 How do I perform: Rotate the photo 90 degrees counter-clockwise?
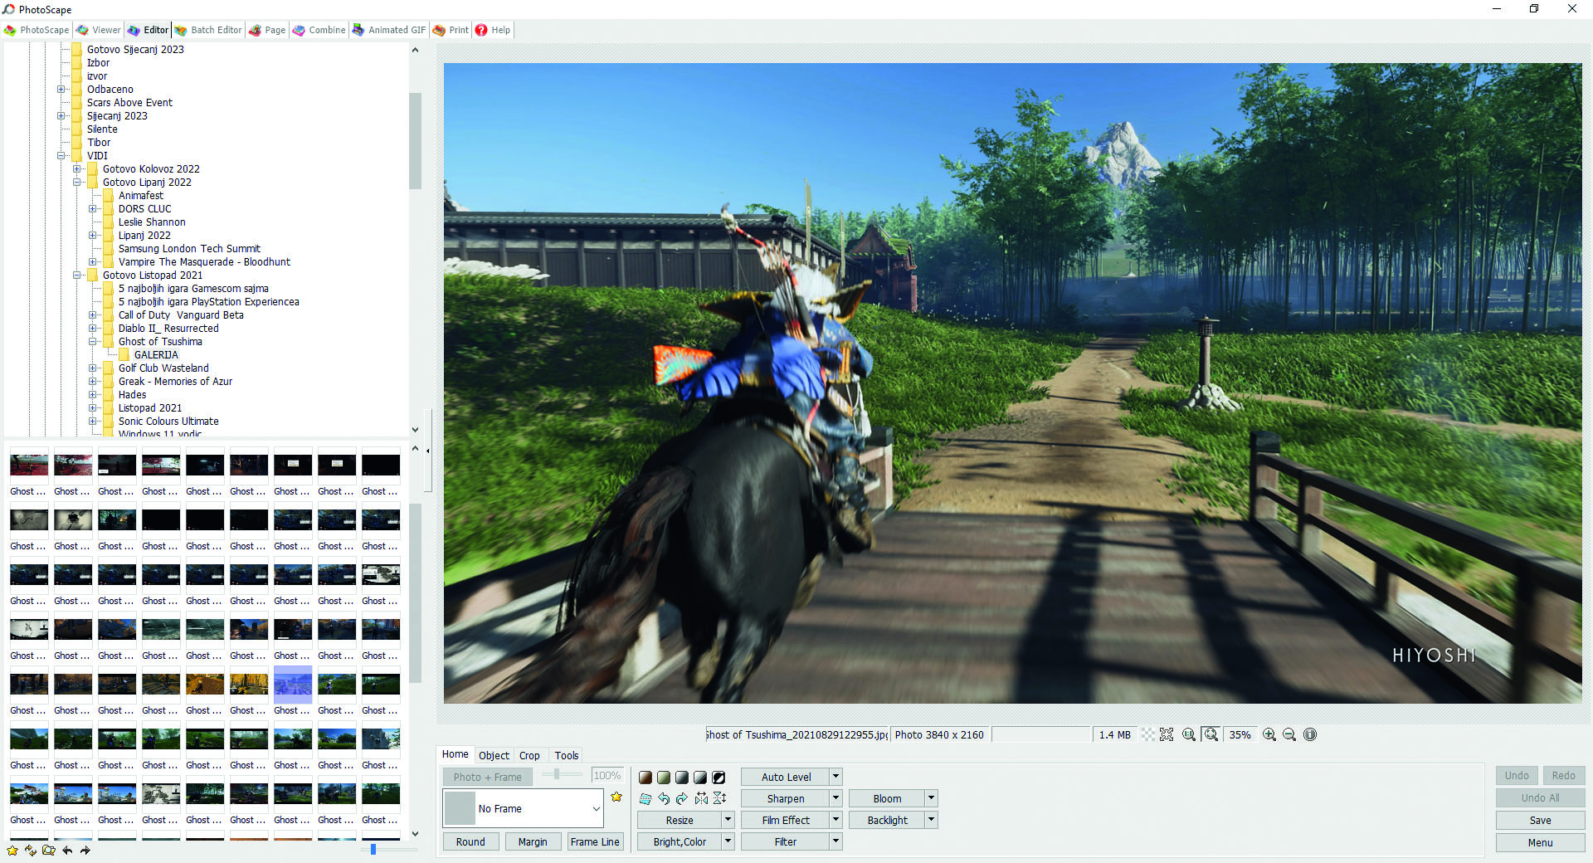pos(664,799)
